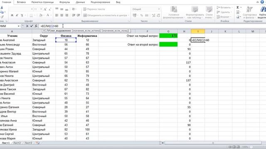Click the horizontal scrollbar thumb
Viewport: 266px width, 149px height.
coord(213,143)
